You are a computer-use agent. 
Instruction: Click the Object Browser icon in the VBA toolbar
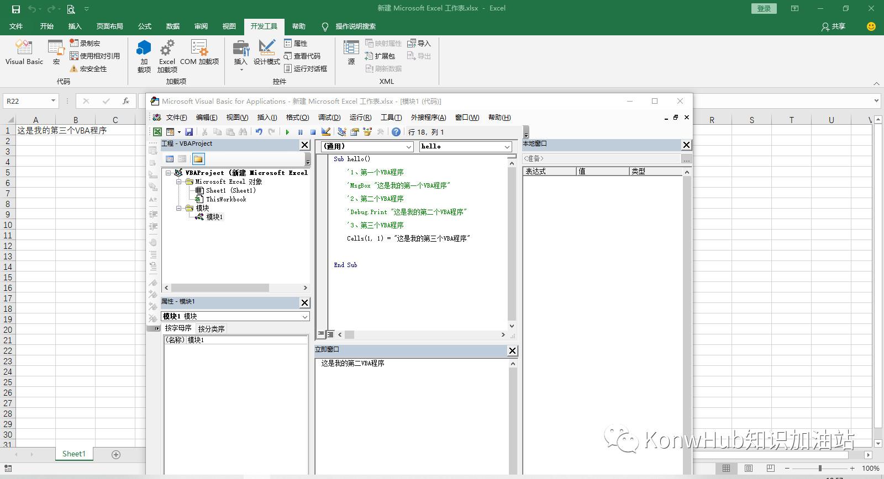tap(367, 132)
